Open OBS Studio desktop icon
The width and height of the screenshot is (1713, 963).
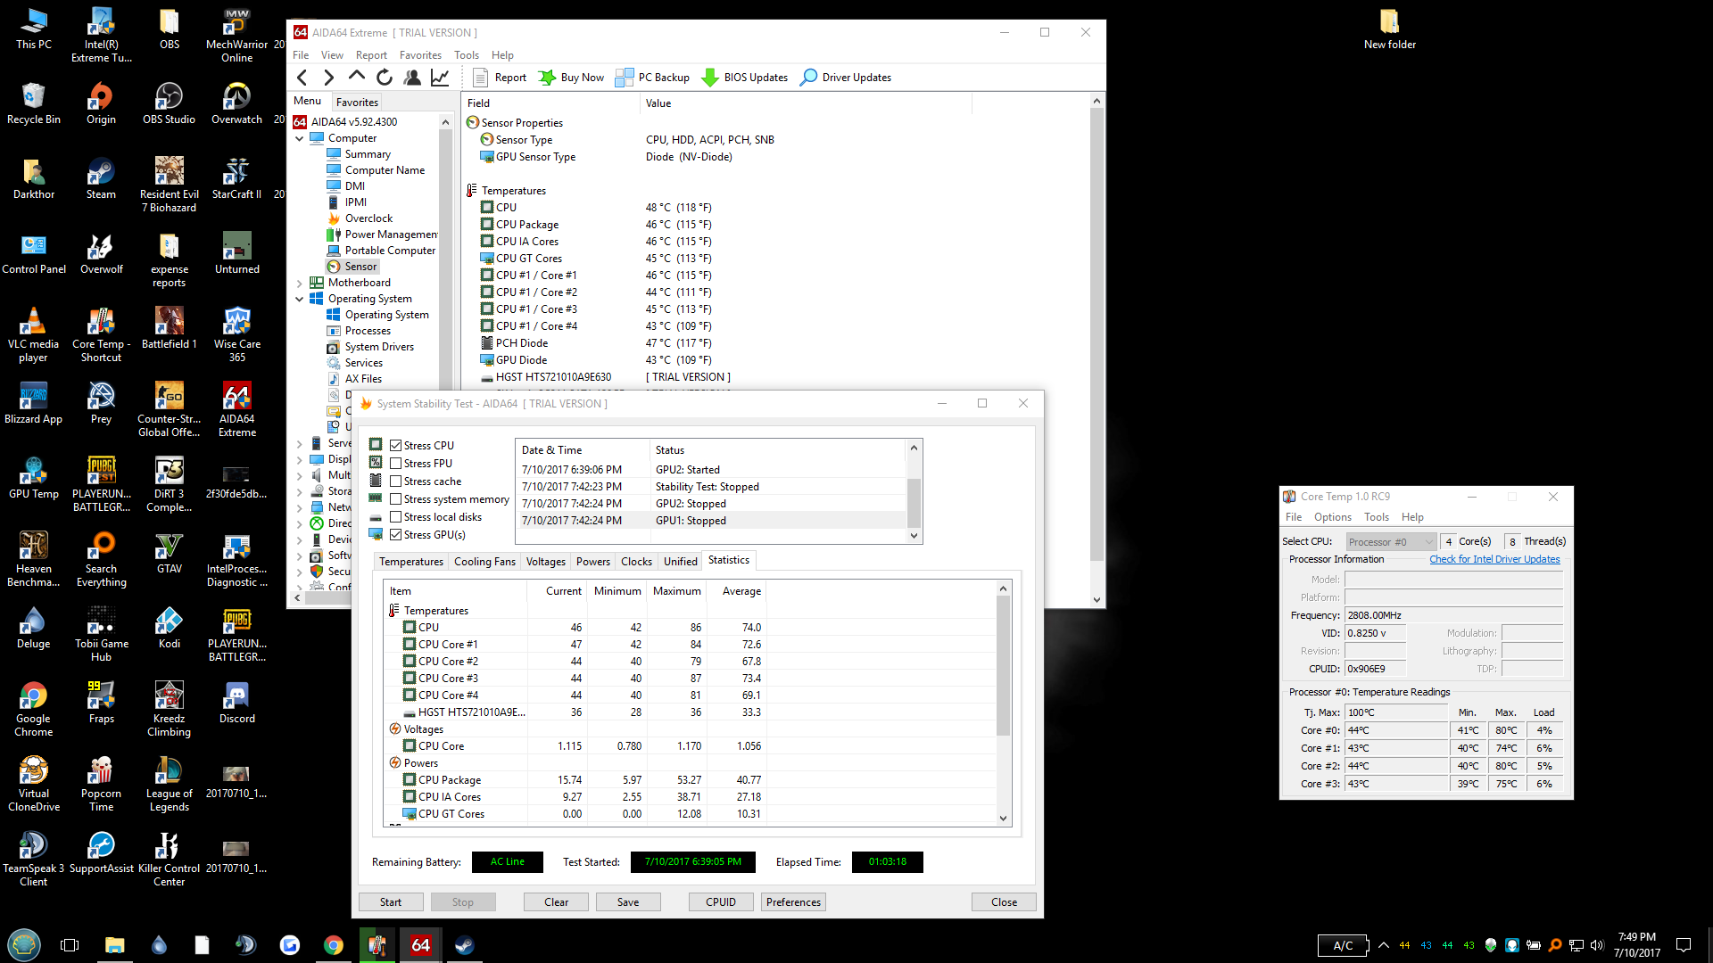tap(169, 103)
